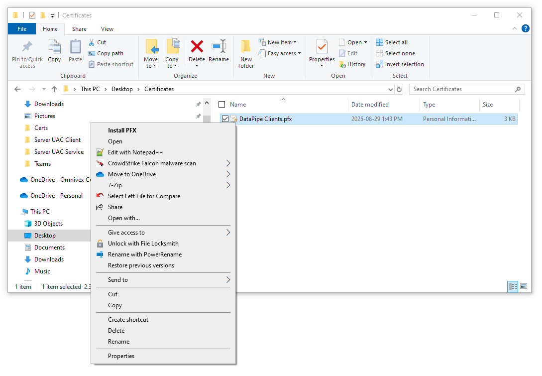Image resolution: width=542 pixels, height=376 pixels.
Task: Create a New folder from the ribbon
Action: (x=245, y=52)
